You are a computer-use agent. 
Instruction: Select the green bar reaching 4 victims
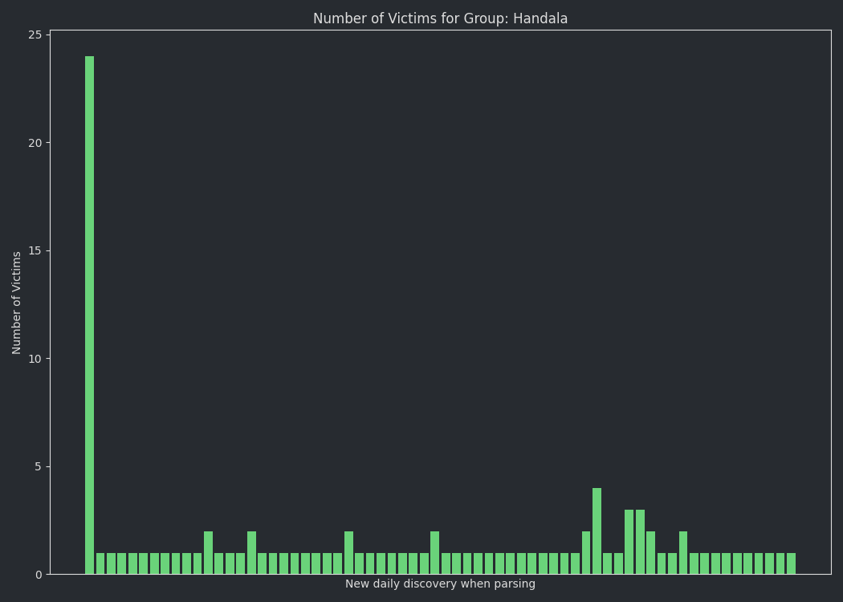(597, 531)
